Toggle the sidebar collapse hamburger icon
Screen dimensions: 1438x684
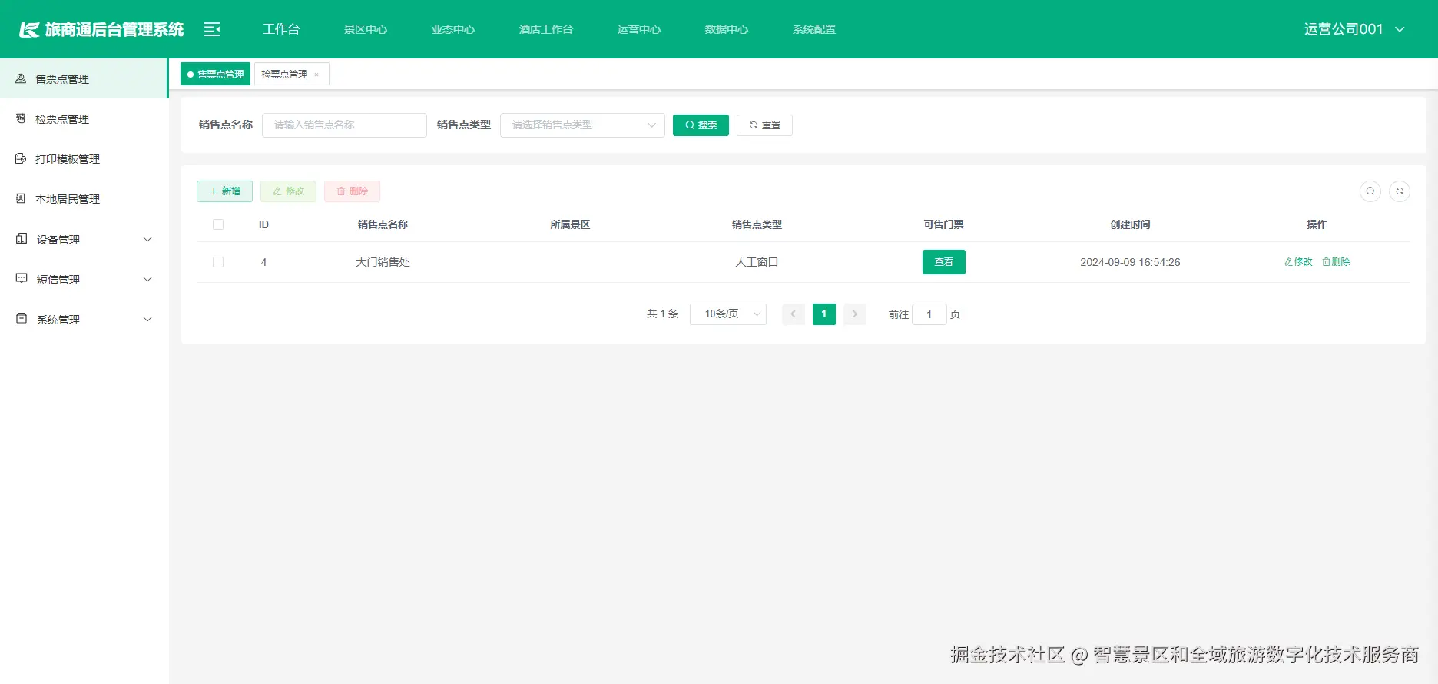coord(212,29)
